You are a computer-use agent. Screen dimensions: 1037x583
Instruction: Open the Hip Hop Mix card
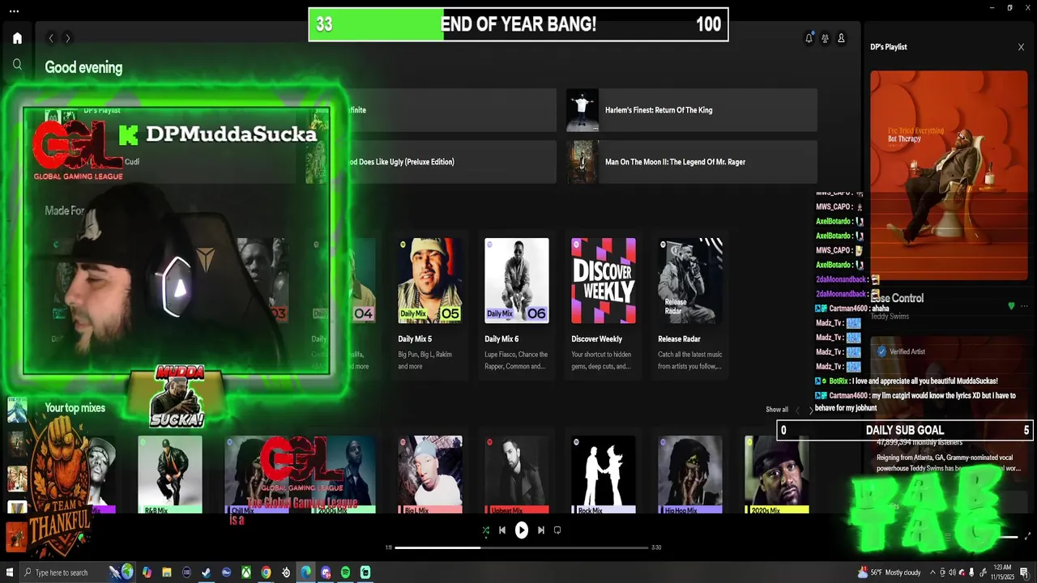pos(689,475)
